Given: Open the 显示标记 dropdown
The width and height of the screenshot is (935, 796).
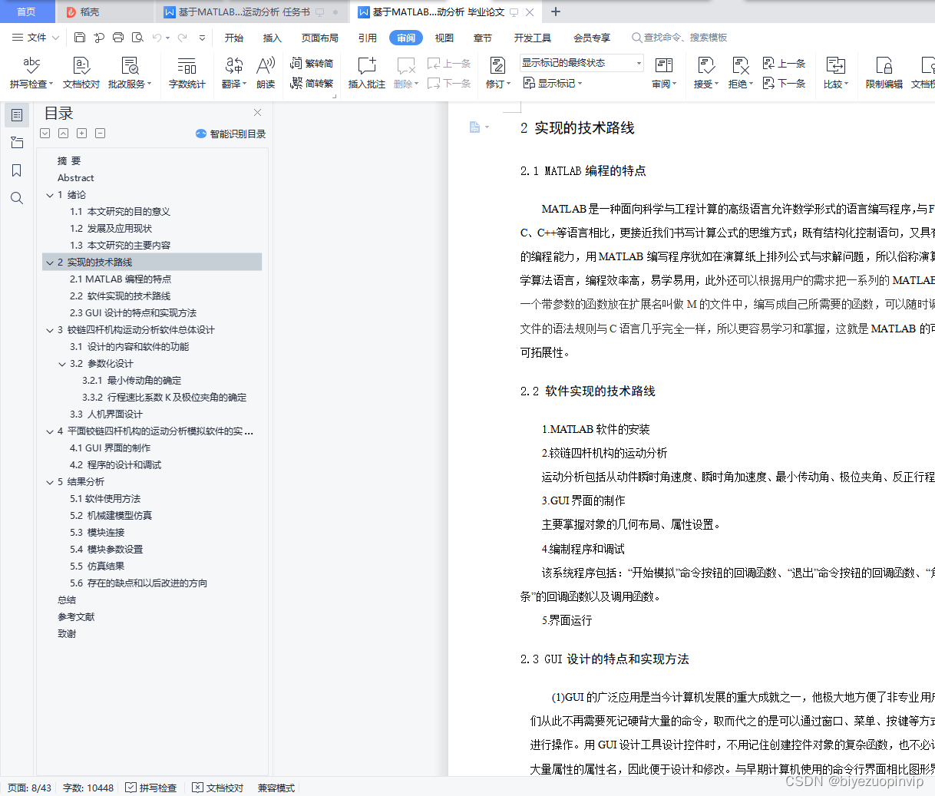Looking at the screenshot, I should tap(553, 83).
